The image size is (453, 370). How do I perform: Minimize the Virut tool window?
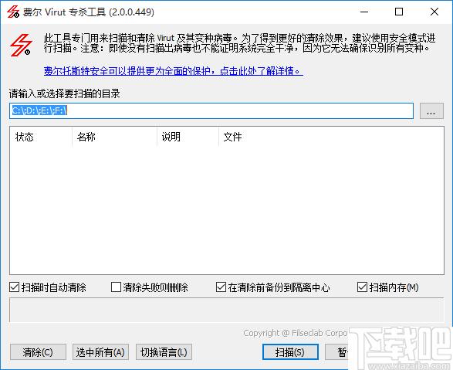tap(364, 12)
